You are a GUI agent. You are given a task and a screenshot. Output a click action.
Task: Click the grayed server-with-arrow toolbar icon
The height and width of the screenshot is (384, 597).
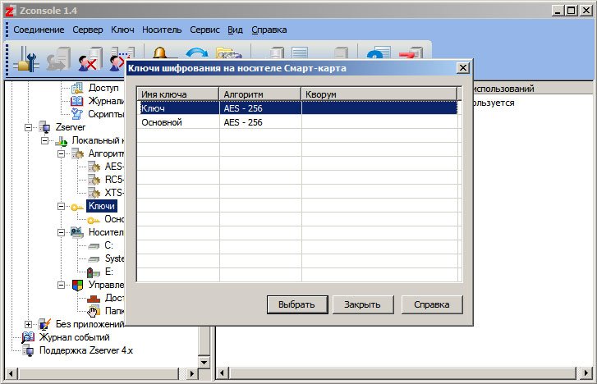[x=58, y=59]
